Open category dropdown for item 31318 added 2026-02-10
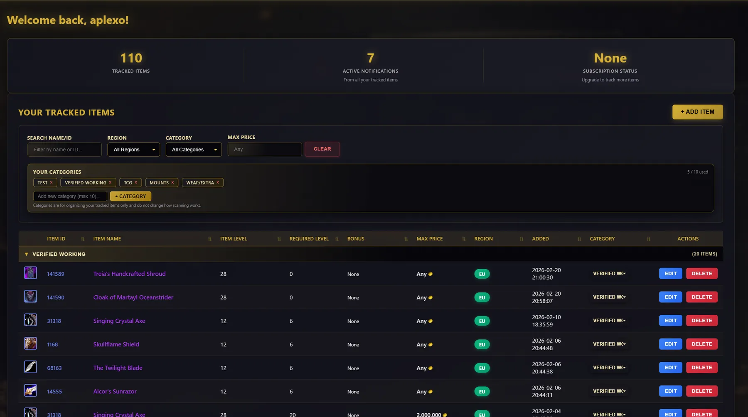The width and height of the screenshot is (748, 417). click(x=609, y=321)
